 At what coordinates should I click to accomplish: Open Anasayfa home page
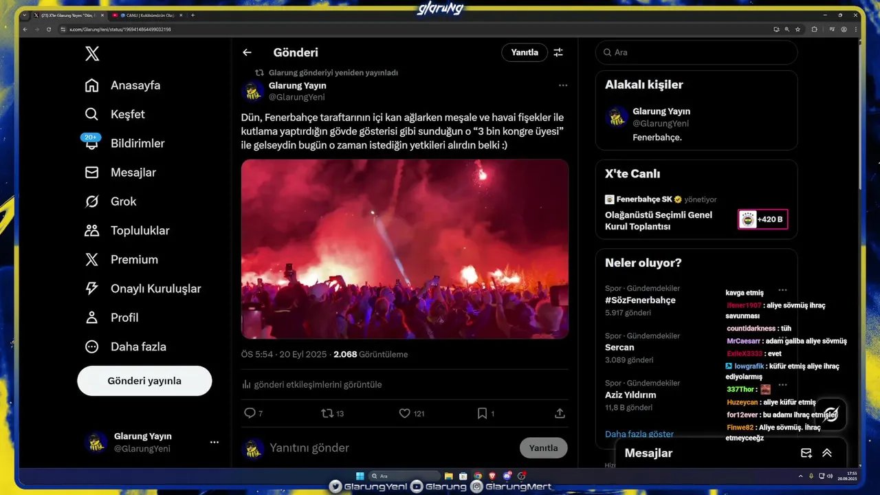[x=122, y=85]
